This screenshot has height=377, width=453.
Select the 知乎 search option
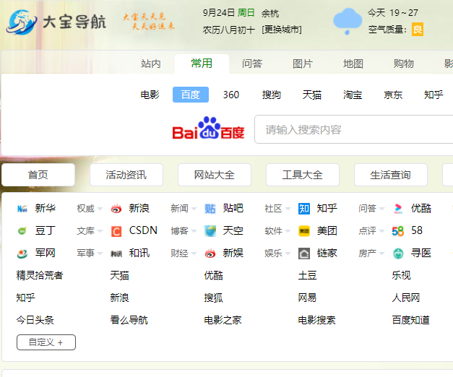coord(433,95)
